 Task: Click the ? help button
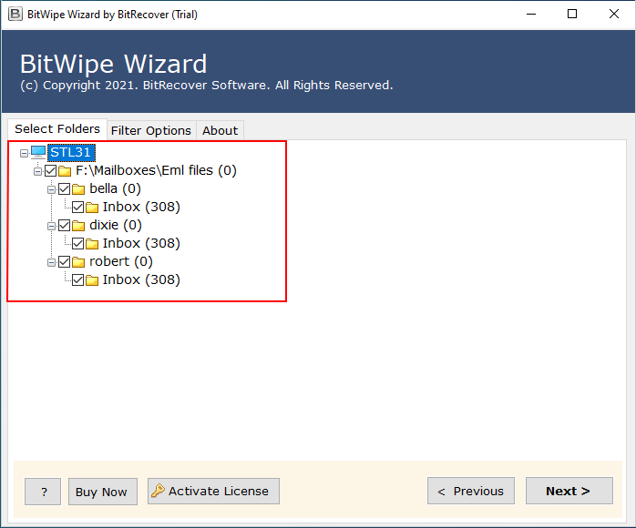43,492
